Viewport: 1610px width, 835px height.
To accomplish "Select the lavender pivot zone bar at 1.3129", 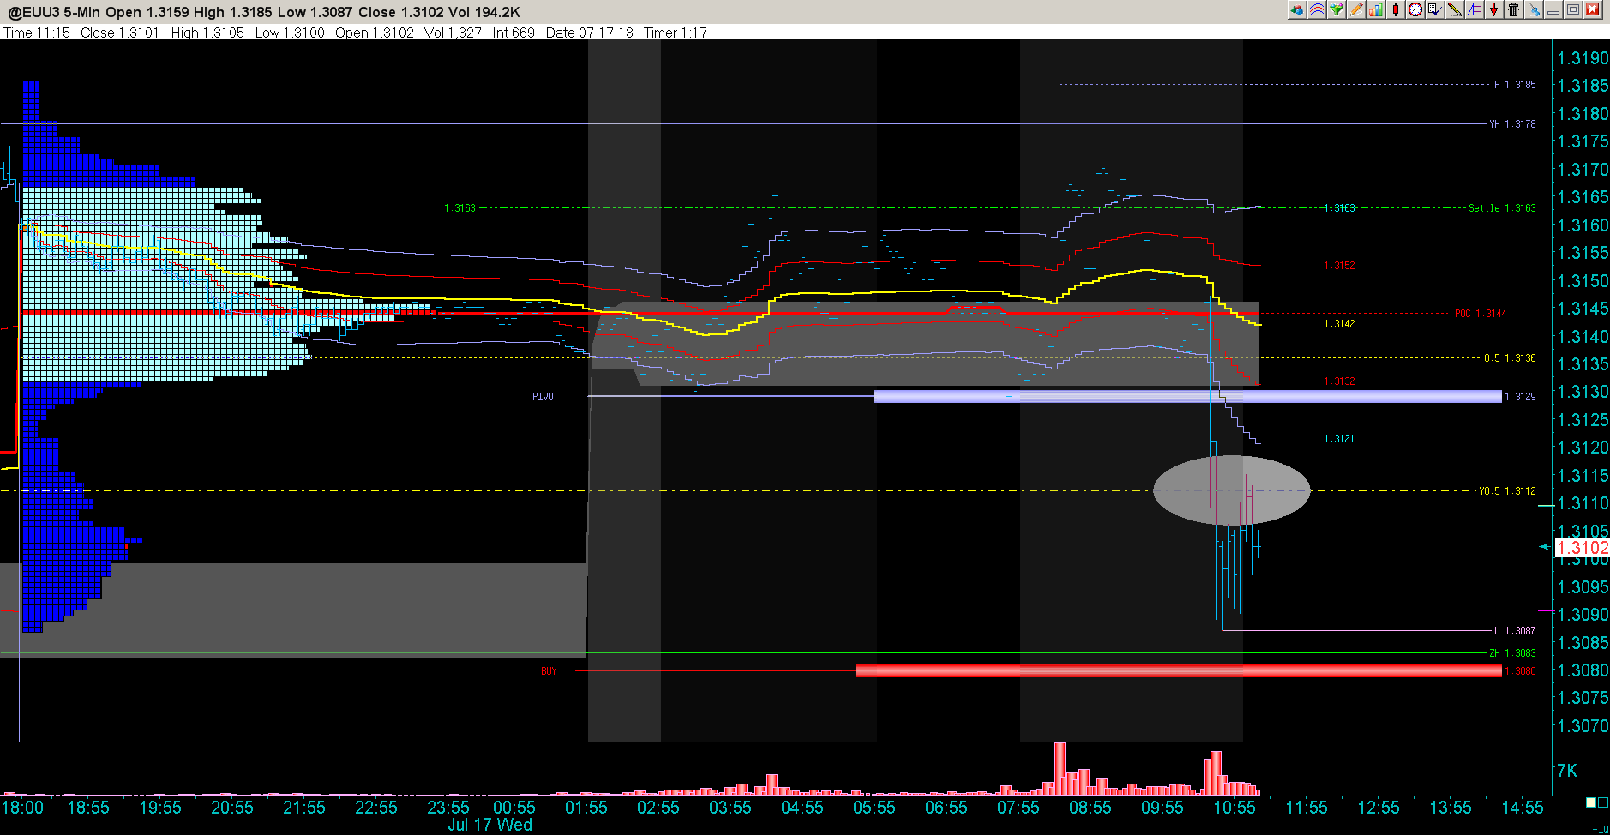I will coord(1187,397).
